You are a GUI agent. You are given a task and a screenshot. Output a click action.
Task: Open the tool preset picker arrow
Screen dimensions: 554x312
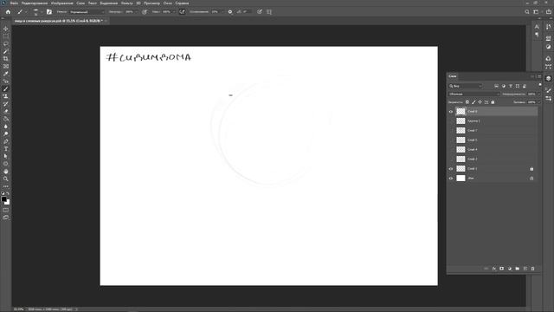[26, 11]
